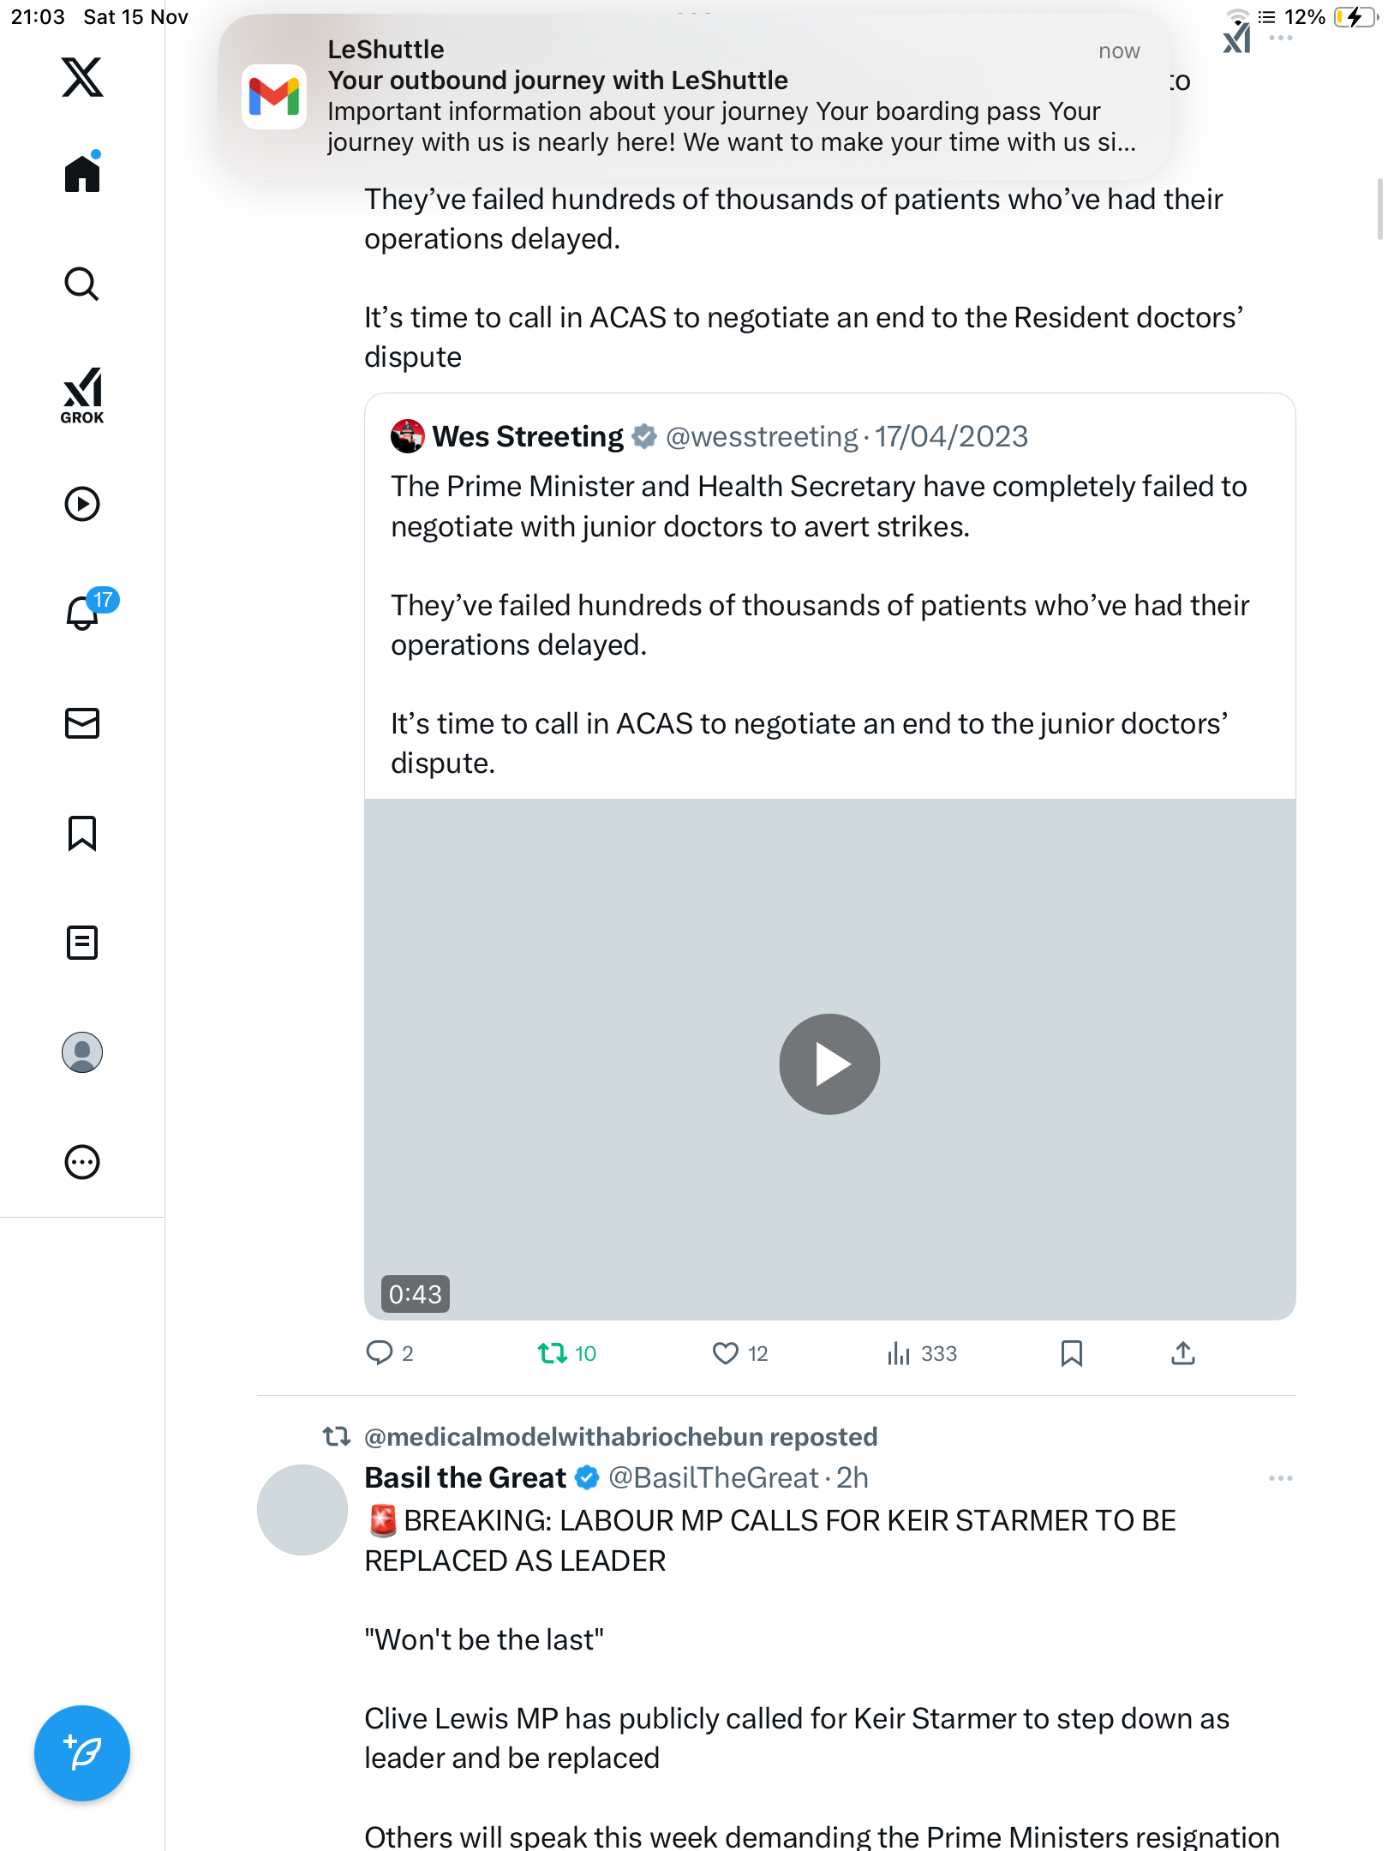
Task: Open Messages envelope icon
Action: (x=82, y=723)
